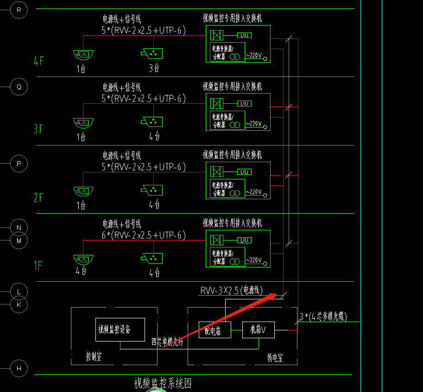Click the 控制室 room label

pyautogui.click(x=94, y=357)
